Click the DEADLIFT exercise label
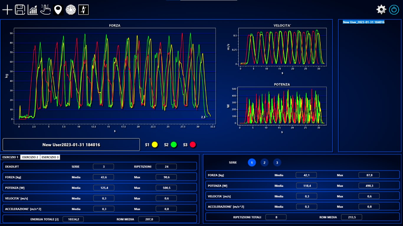The image size is (403, 226). tap(12, 167)
